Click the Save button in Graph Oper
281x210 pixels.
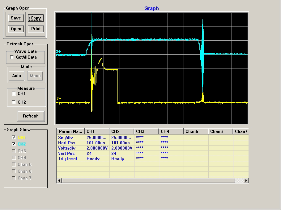tap(16, 18)
